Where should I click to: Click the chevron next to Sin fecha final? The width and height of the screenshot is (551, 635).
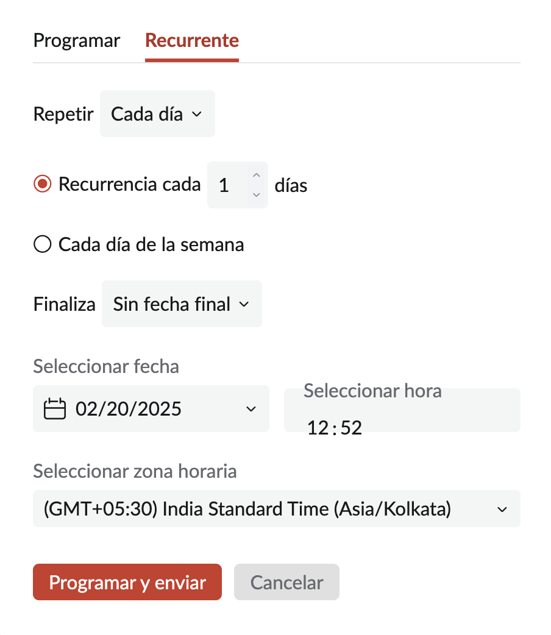pos(244,304)
